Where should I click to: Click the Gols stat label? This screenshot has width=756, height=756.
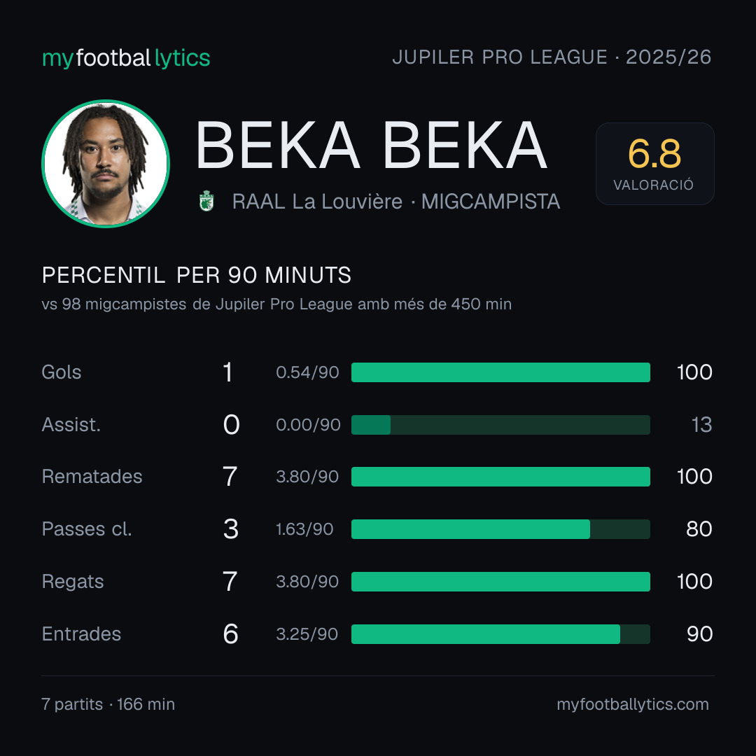[62, 372]
